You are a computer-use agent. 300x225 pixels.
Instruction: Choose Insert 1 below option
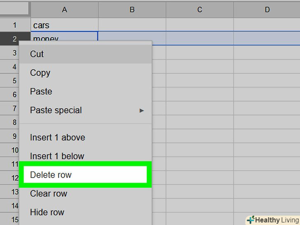[x=57, y=156]
